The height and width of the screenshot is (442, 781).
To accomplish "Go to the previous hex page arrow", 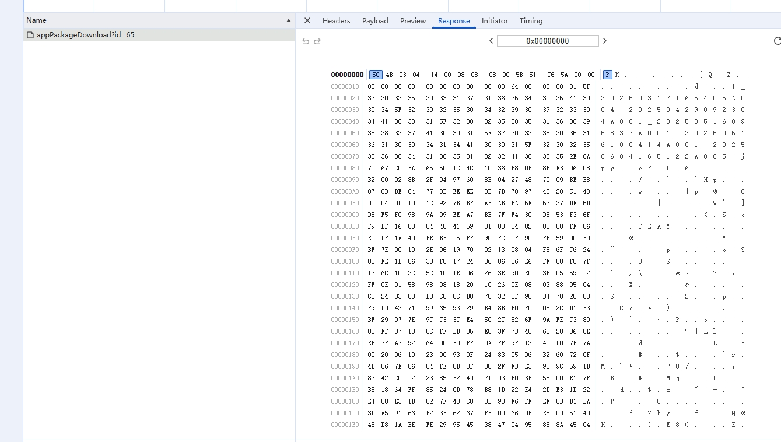I will coord(491,41).
